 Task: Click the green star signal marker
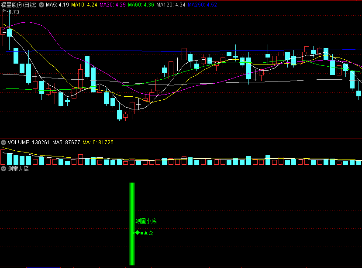(x=151, y=233)
